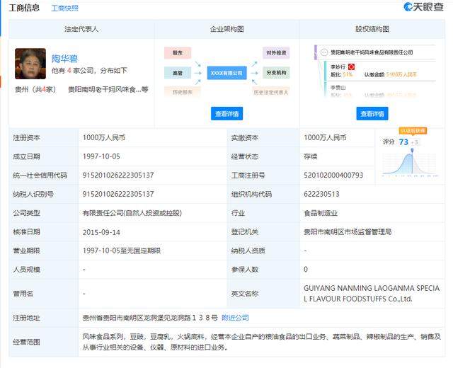
Task: Click the 贵阳市南明区市场监督管理局 registration authority
Action: (x=348, y=232)
